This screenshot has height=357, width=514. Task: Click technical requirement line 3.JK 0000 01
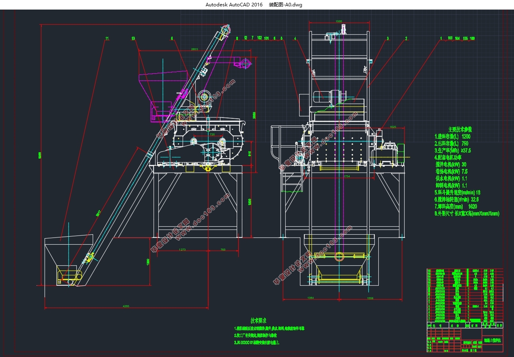(x=257, y=342)
